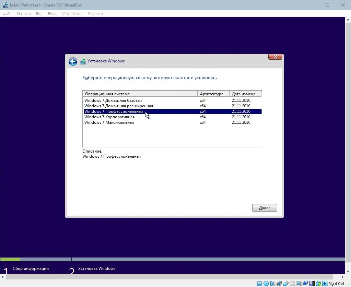The image size is (351, 287).
Task: Select Windows 7 Корпоративная edition
Action: [x=110, y=117]
